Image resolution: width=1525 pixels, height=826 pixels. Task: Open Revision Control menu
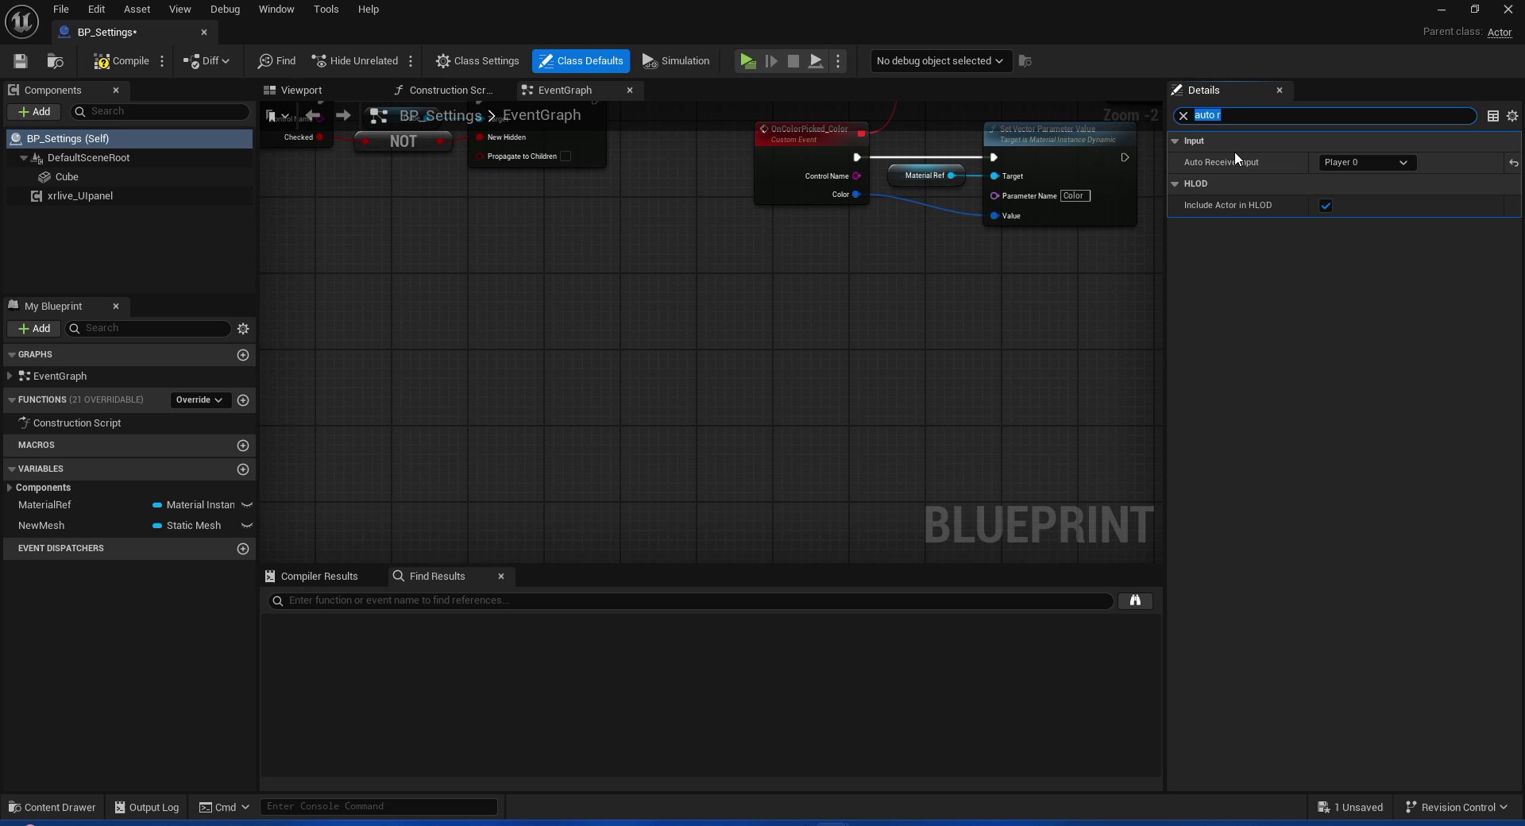click(x=1457, y=808)
